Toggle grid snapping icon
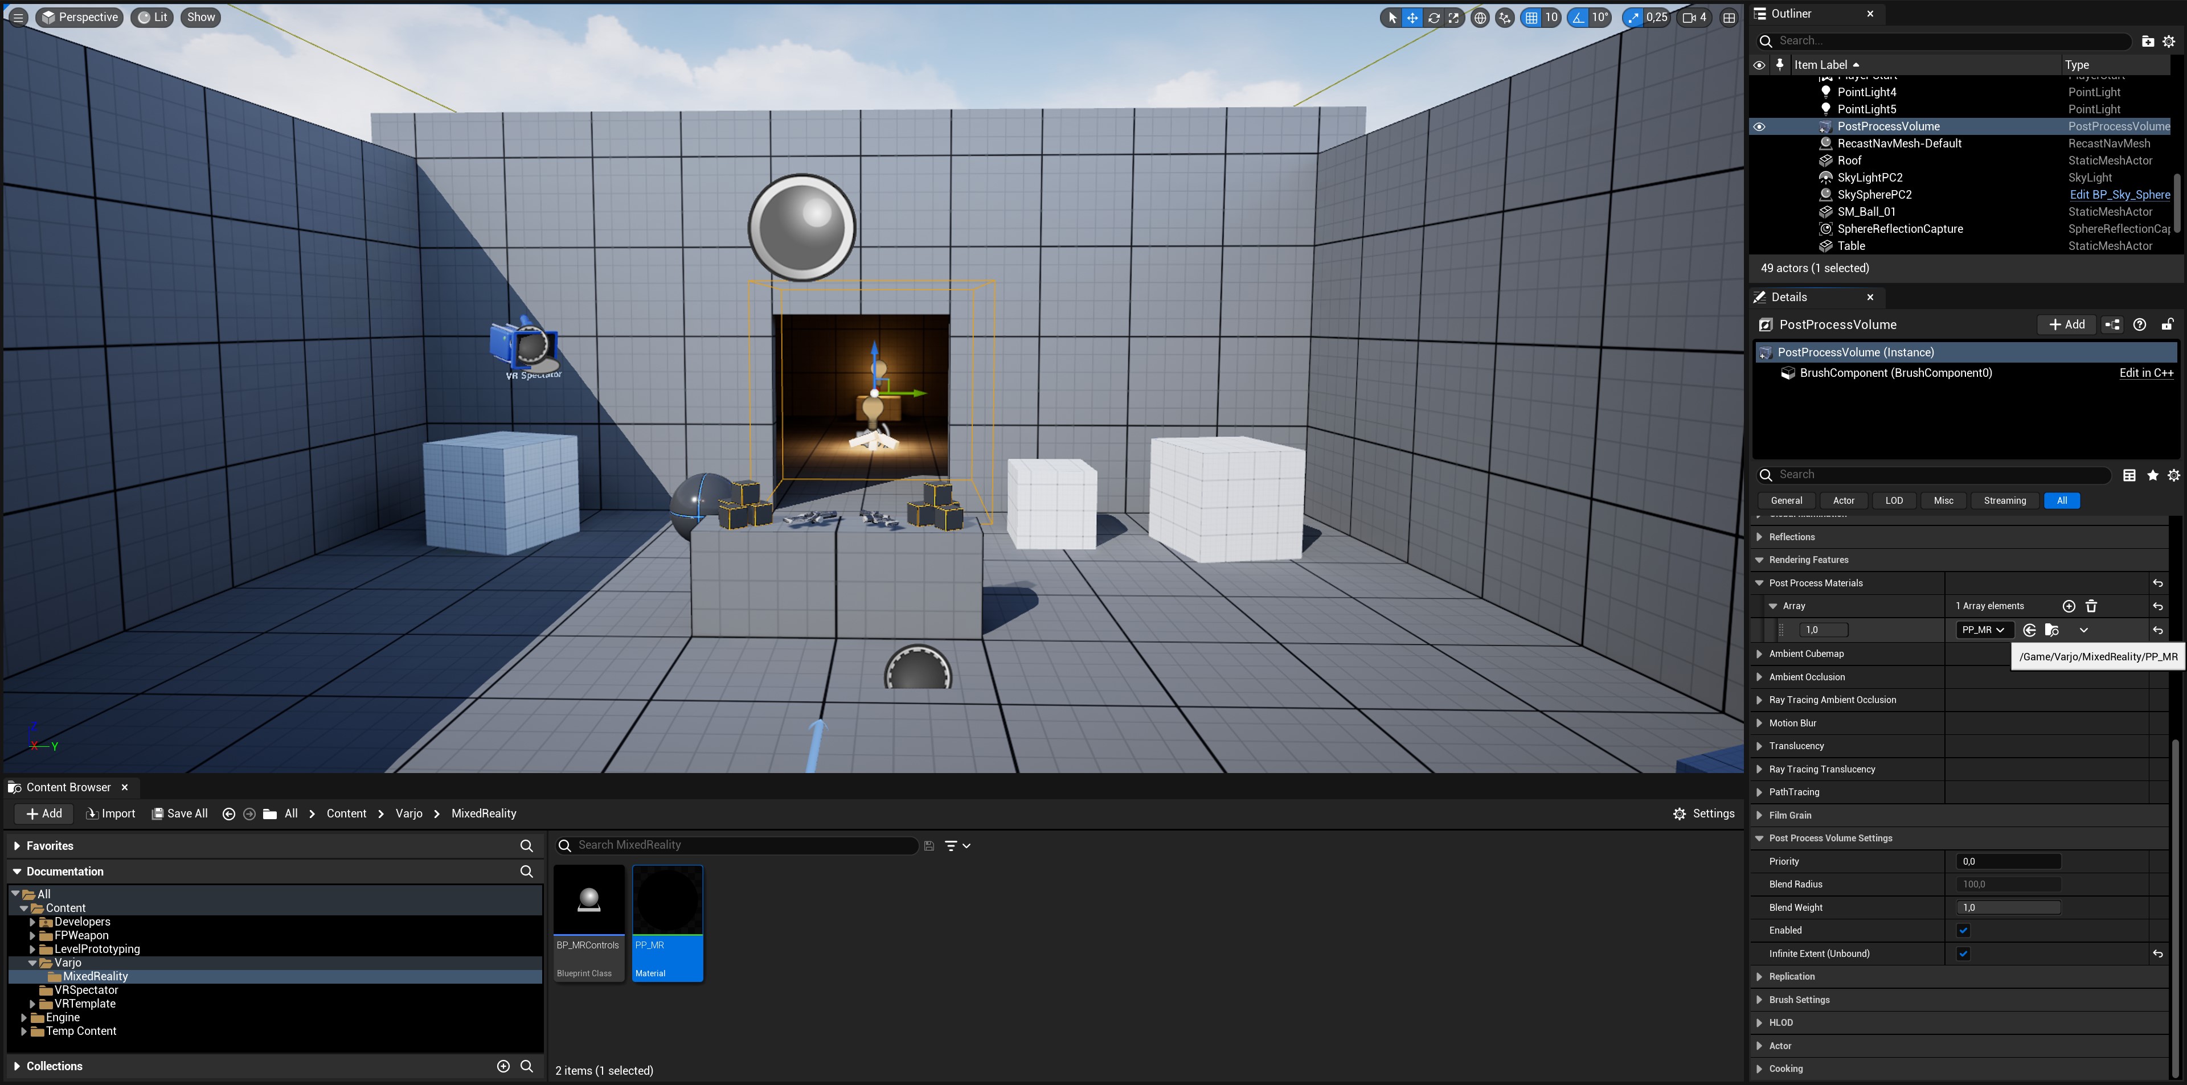 pyautogui.click(x=1531, y=17)
